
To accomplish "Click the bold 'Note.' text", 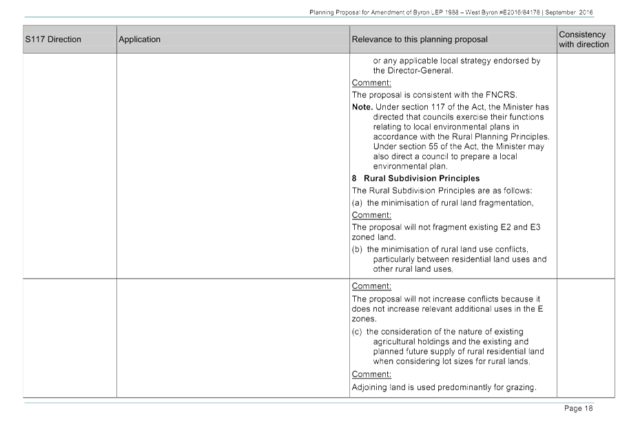I will point(362,107).
